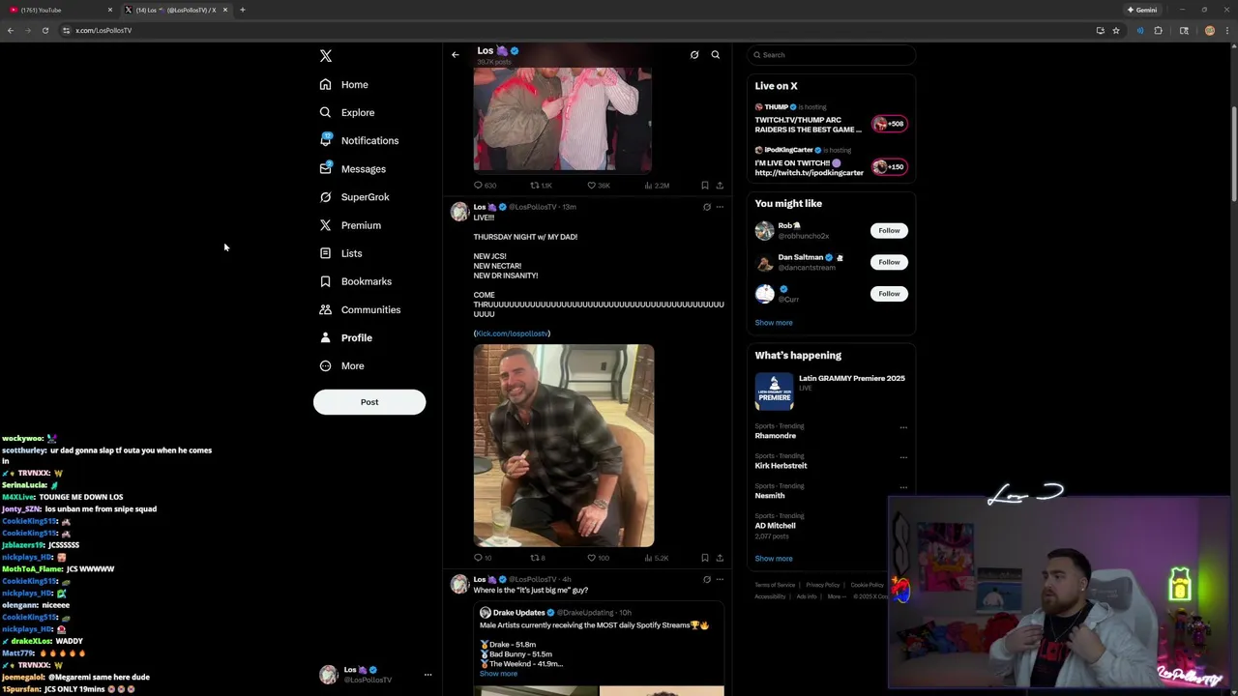
Task: Bookmark the THURSDAY NIGHT post
Action: [x=705, y=558]
